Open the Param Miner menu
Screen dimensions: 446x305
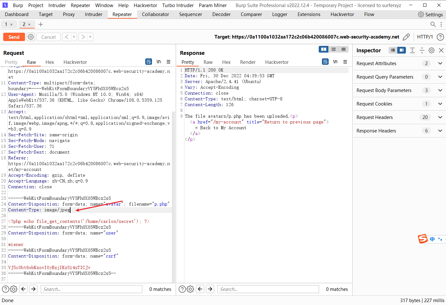pyautogui.click(x=213, y=5)
